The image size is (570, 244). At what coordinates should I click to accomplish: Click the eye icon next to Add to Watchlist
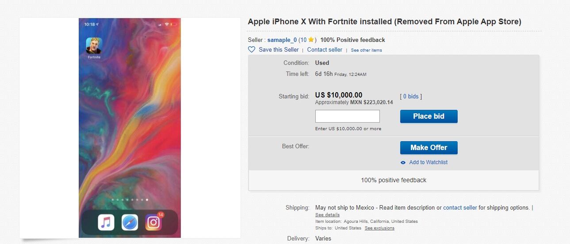click(x=403, y=162)
